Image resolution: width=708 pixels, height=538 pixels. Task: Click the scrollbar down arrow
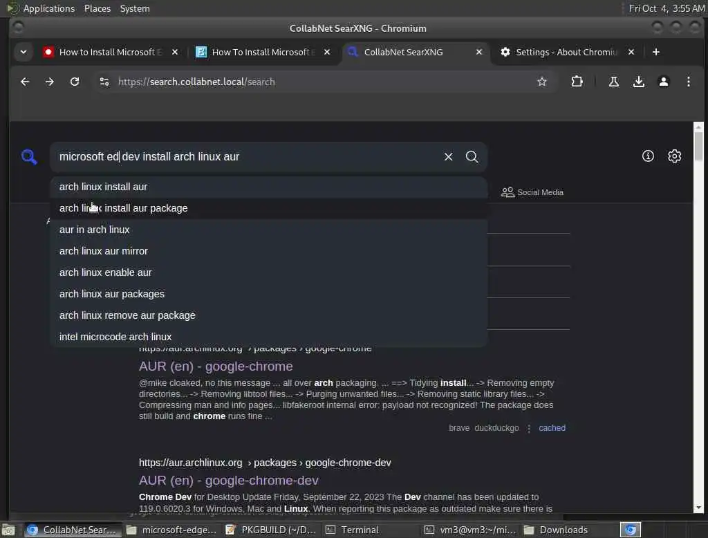698,508
